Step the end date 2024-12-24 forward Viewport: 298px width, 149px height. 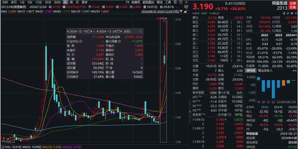[121, 31]
